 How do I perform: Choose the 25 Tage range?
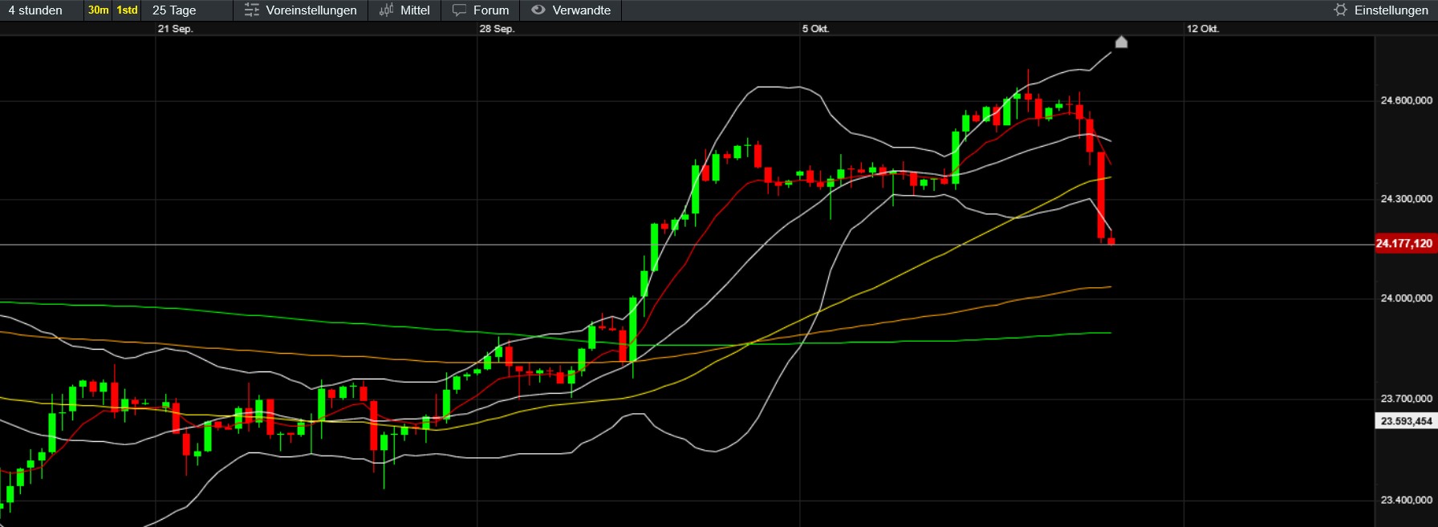point(174,10)
